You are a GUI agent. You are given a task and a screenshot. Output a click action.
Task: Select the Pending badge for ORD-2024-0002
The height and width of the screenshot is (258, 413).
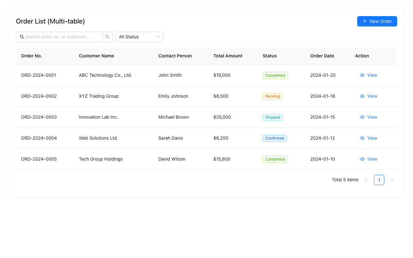click(x=272, y=96)
